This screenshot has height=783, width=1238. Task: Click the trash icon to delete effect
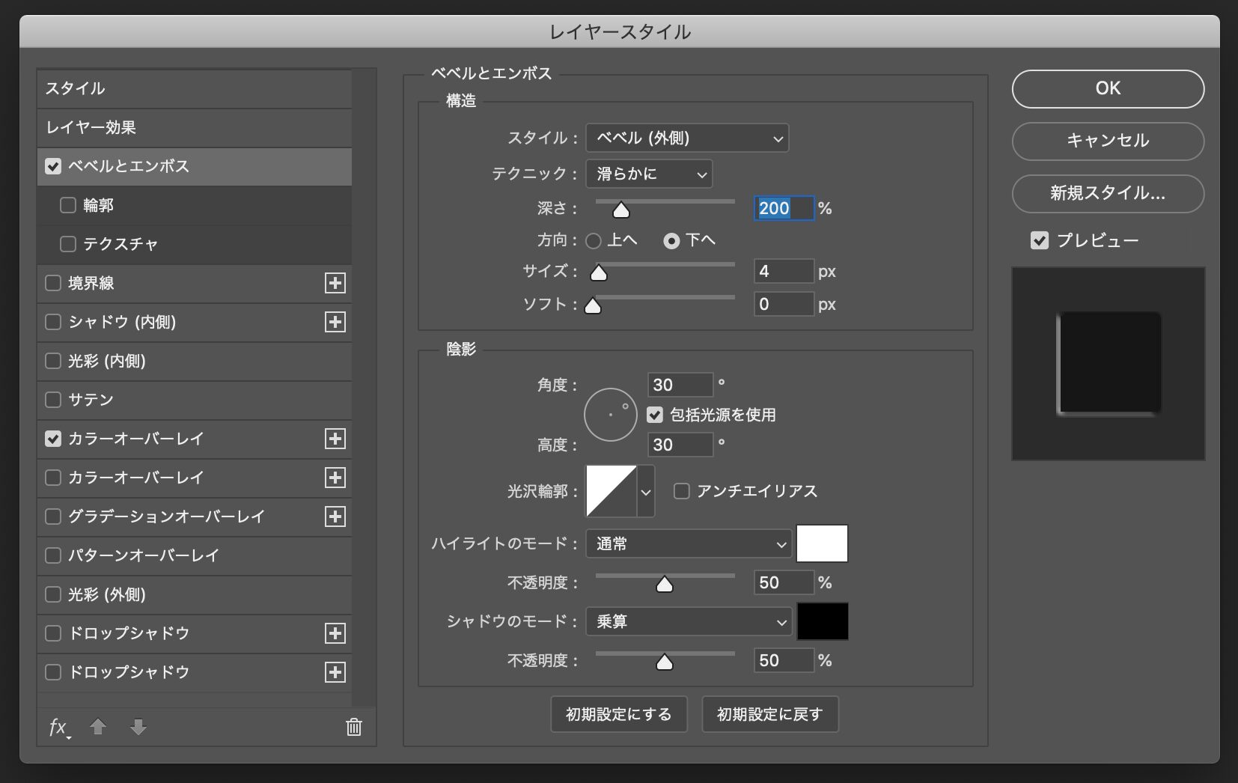354,727
